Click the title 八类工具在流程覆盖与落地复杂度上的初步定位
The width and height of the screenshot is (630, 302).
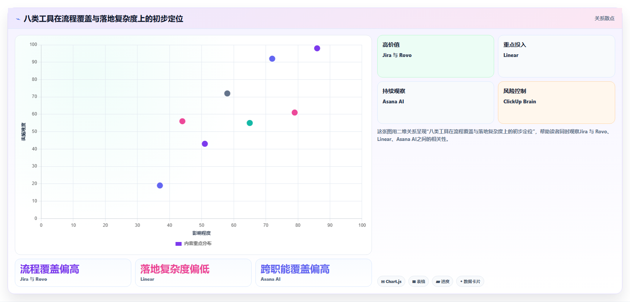click(103, 19)
